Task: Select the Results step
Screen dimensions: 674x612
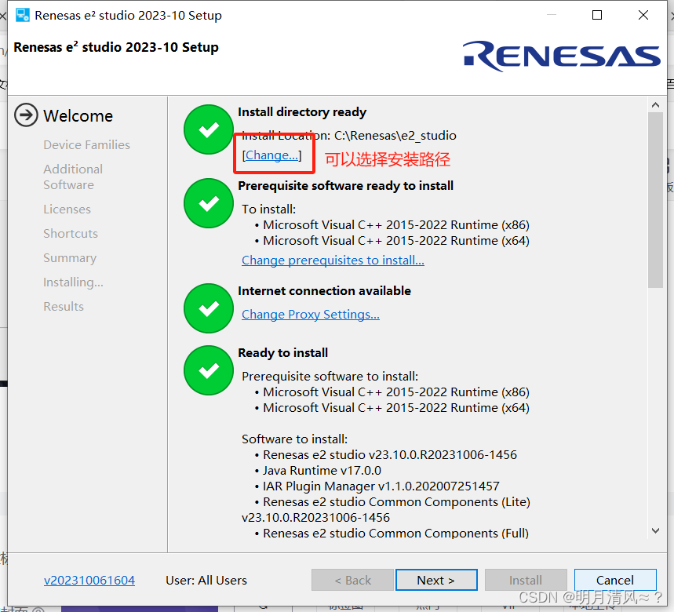Action: click(64, 307)
